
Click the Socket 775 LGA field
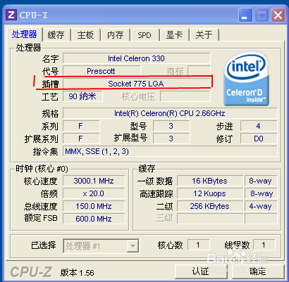tap(137, 84)
